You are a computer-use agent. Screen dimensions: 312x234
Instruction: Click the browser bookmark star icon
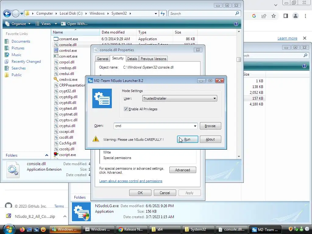(x=274, y=16)
